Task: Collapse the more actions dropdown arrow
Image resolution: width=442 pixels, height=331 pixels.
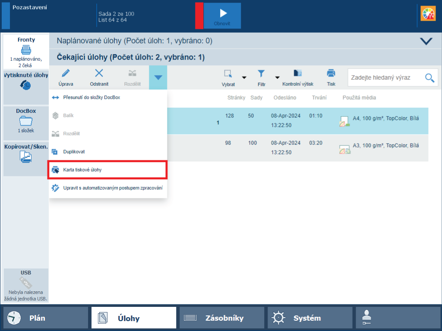Action: [158, 78]
